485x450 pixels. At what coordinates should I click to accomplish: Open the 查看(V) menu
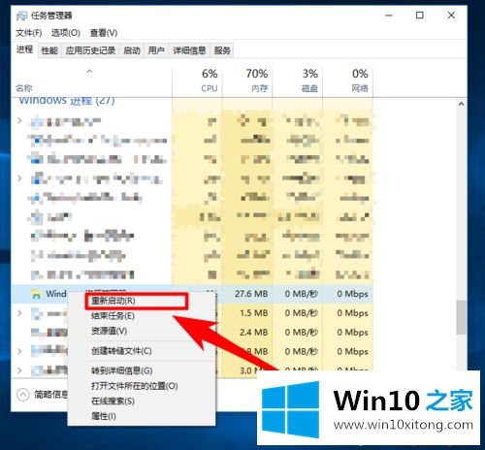pyautogui.click(x=104, y=33)
